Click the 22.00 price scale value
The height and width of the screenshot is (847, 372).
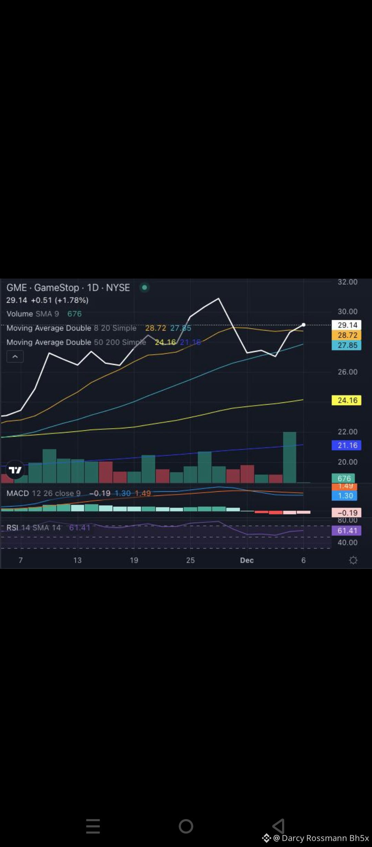pos(347,432)
